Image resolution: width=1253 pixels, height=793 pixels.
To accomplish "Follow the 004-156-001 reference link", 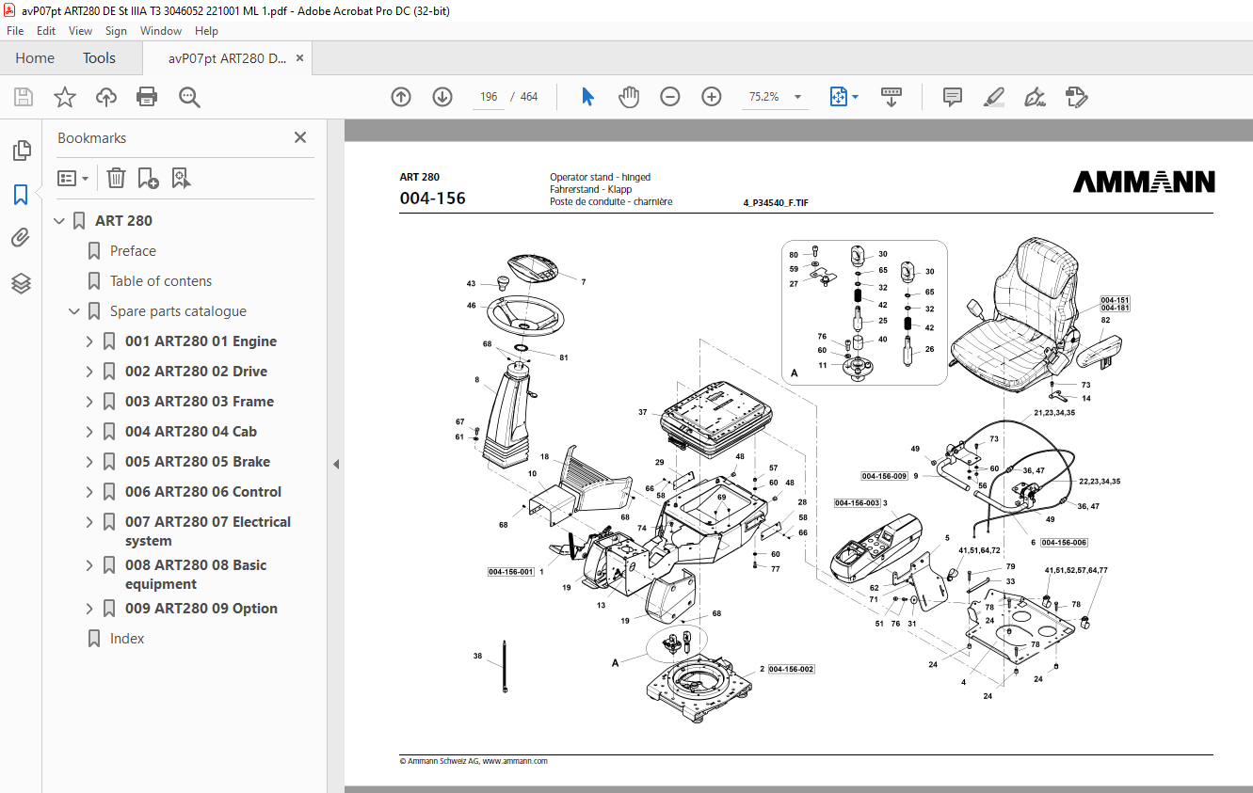I will pyautogui.click(x=511, y=572).
